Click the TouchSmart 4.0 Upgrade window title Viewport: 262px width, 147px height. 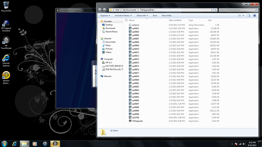(71, 10)
